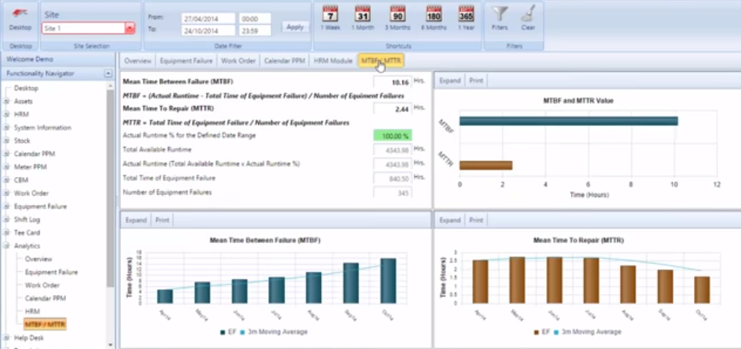Select the 1 Week calendar shortcut
The image size is (741, 349).
coord(331,14)
